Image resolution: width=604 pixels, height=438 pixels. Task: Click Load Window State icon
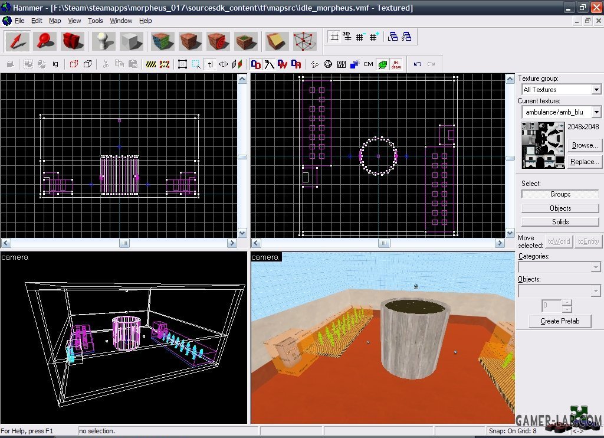[392, 37]
